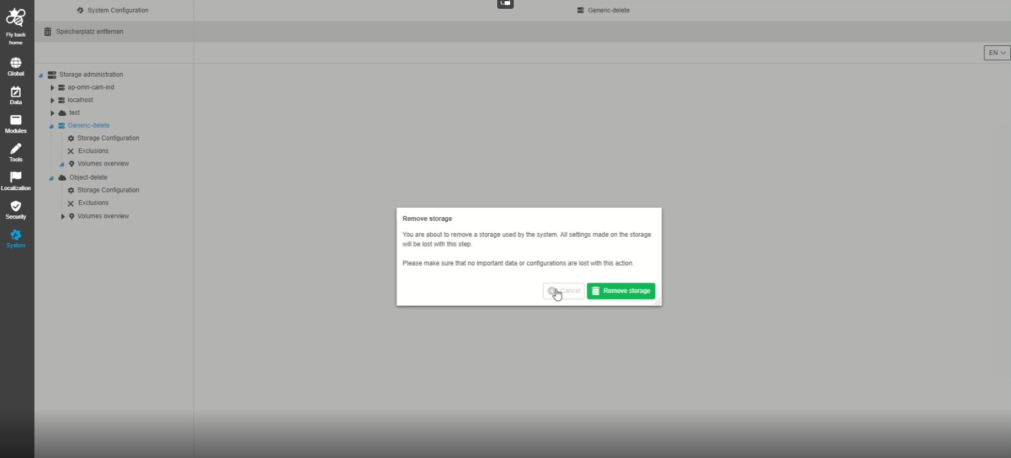Open the EN language dropdown
Viewport: 1011px width, 458px height.
tap(997, 53)
